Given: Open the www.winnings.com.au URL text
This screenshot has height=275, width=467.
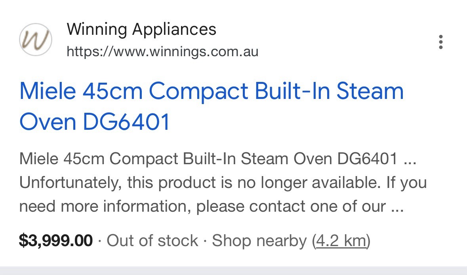Looking at the screenshot, I should pos(163,51).
